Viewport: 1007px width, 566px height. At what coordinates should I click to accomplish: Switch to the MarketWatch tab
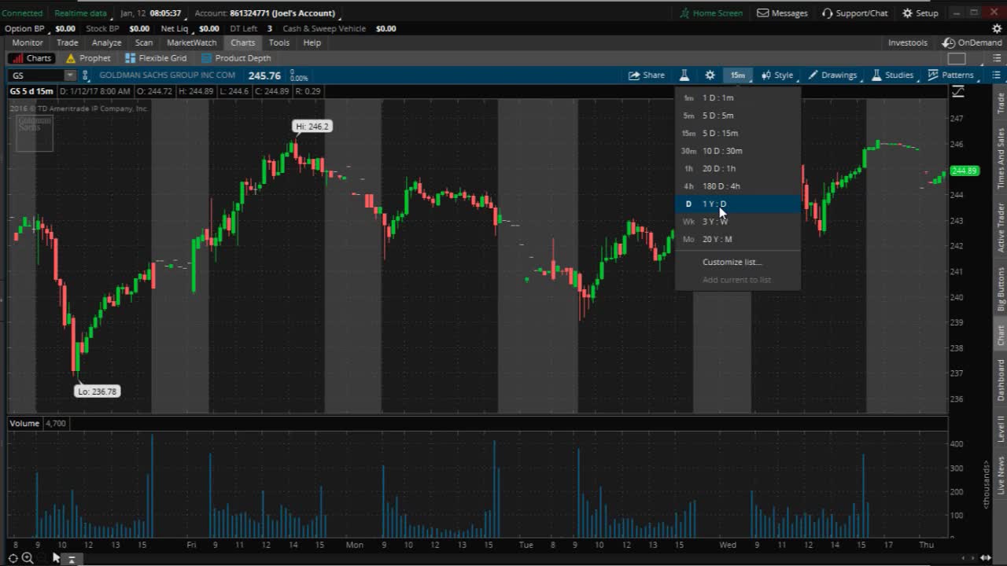point(191,42)
